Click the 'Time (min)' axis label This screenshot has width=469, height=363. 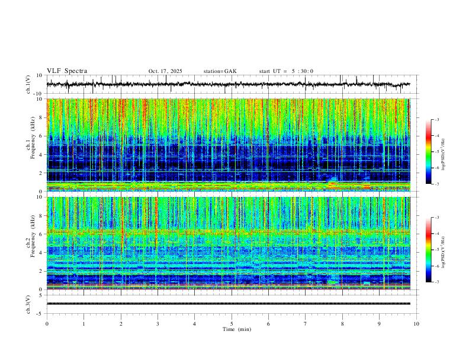tap(237, 329)
